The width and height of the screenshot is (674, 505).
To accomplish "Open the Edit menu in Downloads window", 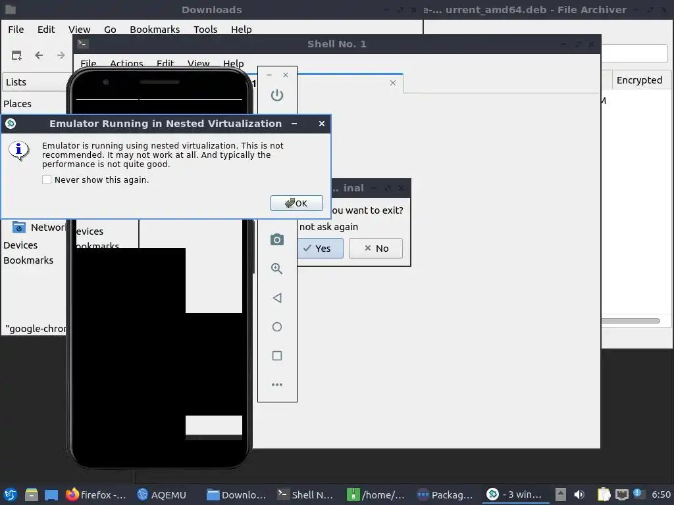I will tap(46, 29).
